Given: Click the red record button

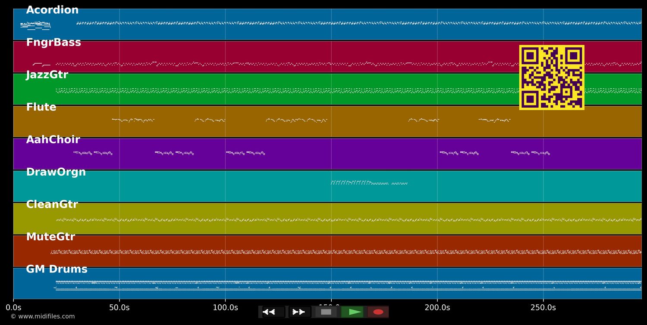Looking at the screenshot, I should click(378, 312).
